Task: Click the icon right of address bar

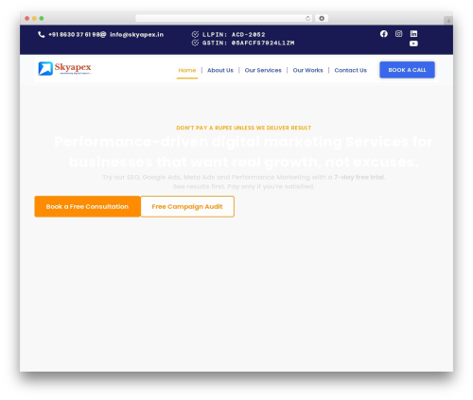Action: click(x=322, y=18)
